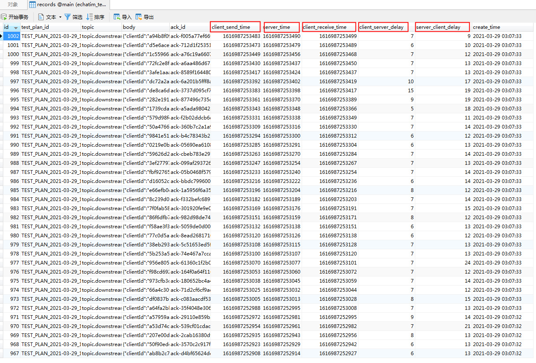Click the Text (文本) document icon
536x363 pixels.
pos(41,17)
